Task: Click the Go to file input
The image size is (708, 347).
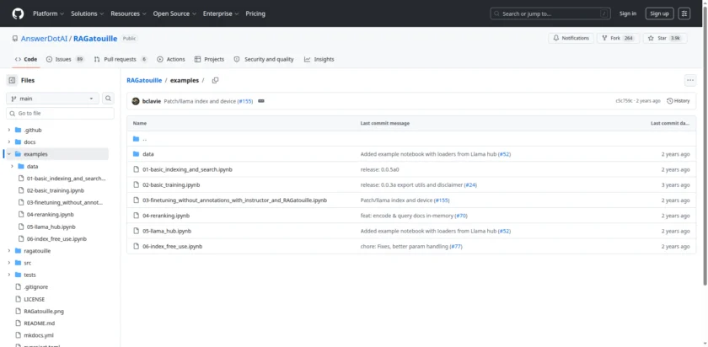Action: [60, 113]
